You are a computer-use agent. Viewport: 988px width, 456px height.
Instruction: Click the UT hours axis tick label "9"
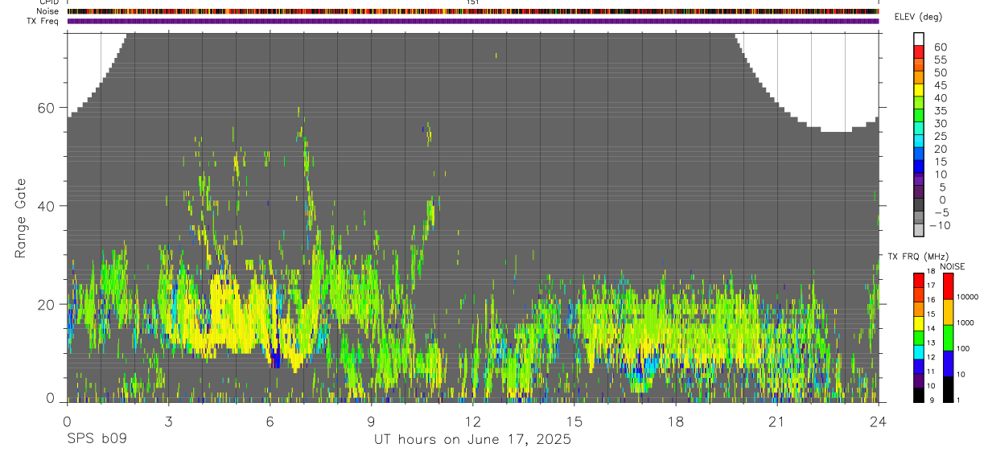(372, 421)
